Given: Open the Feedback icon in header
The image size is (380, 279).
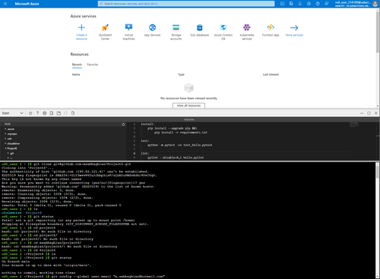Looking at the screenshot, I should (327, 4).
